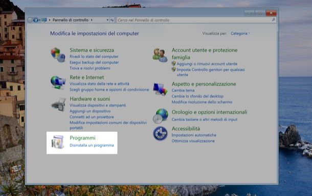Click the Pannello di controllo breadcrumb
This screenshot has height=196, width=312.
pos(71,20)
